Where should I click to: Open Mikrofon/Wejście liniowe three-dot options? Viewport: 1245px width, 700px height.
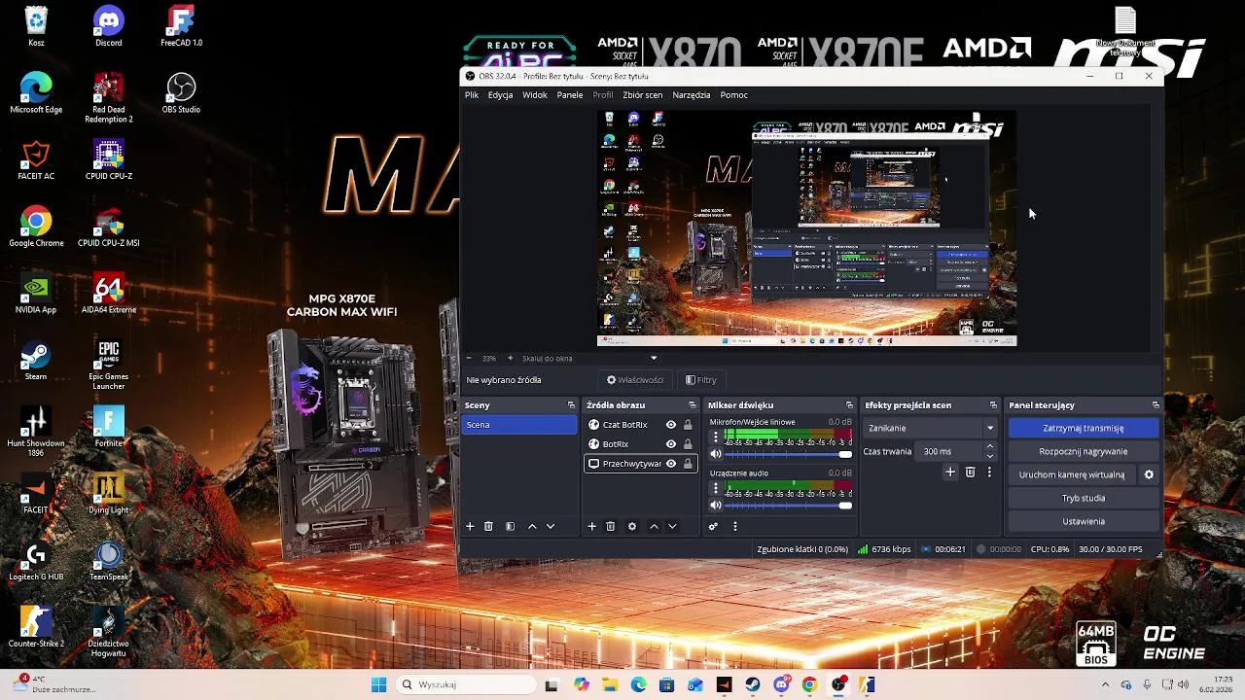pos(716,437)
